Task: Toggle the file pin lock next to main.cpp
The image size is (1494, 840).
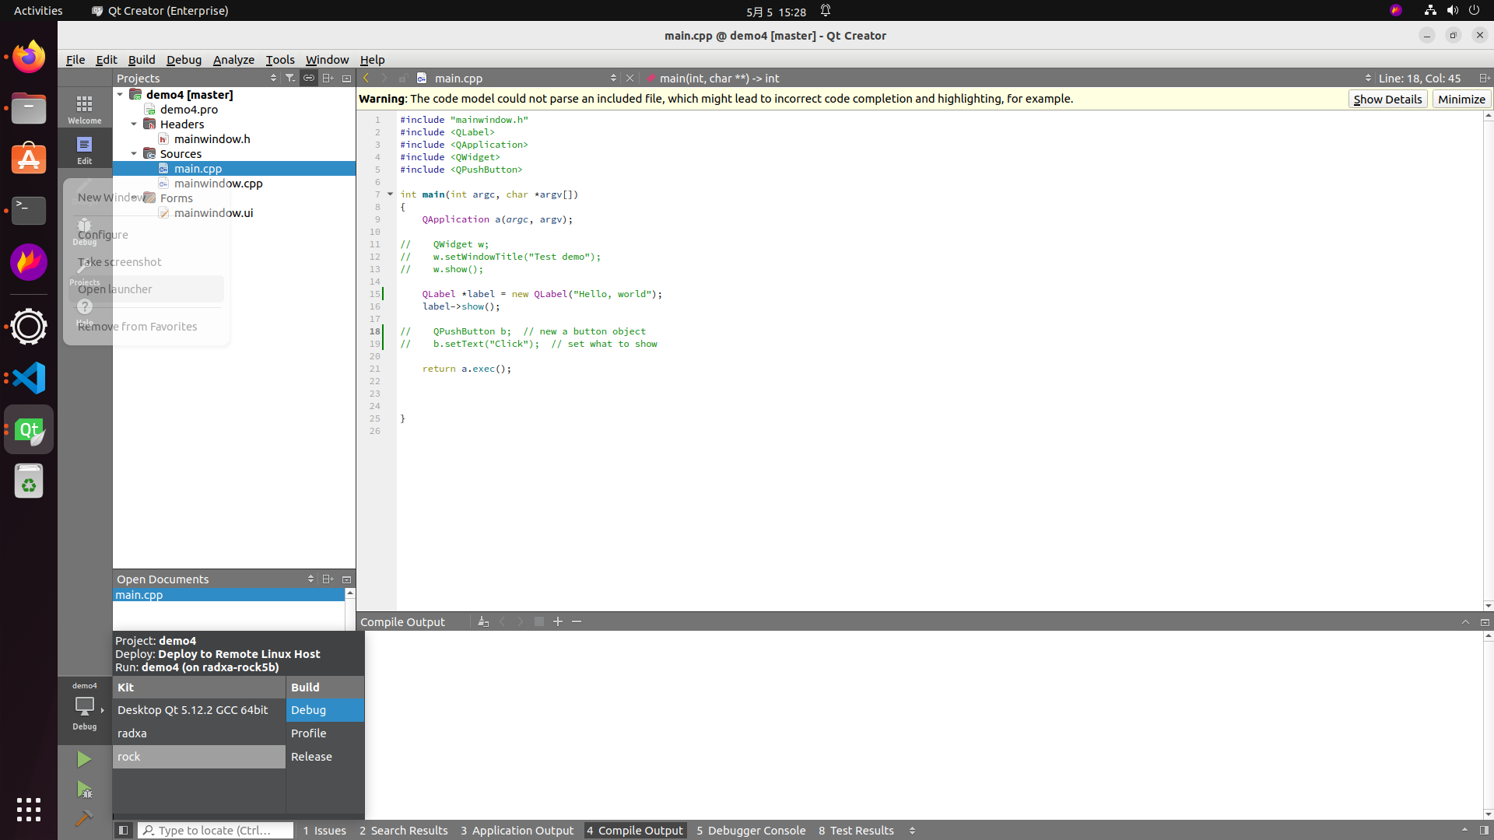Action: tap(403, 78)
